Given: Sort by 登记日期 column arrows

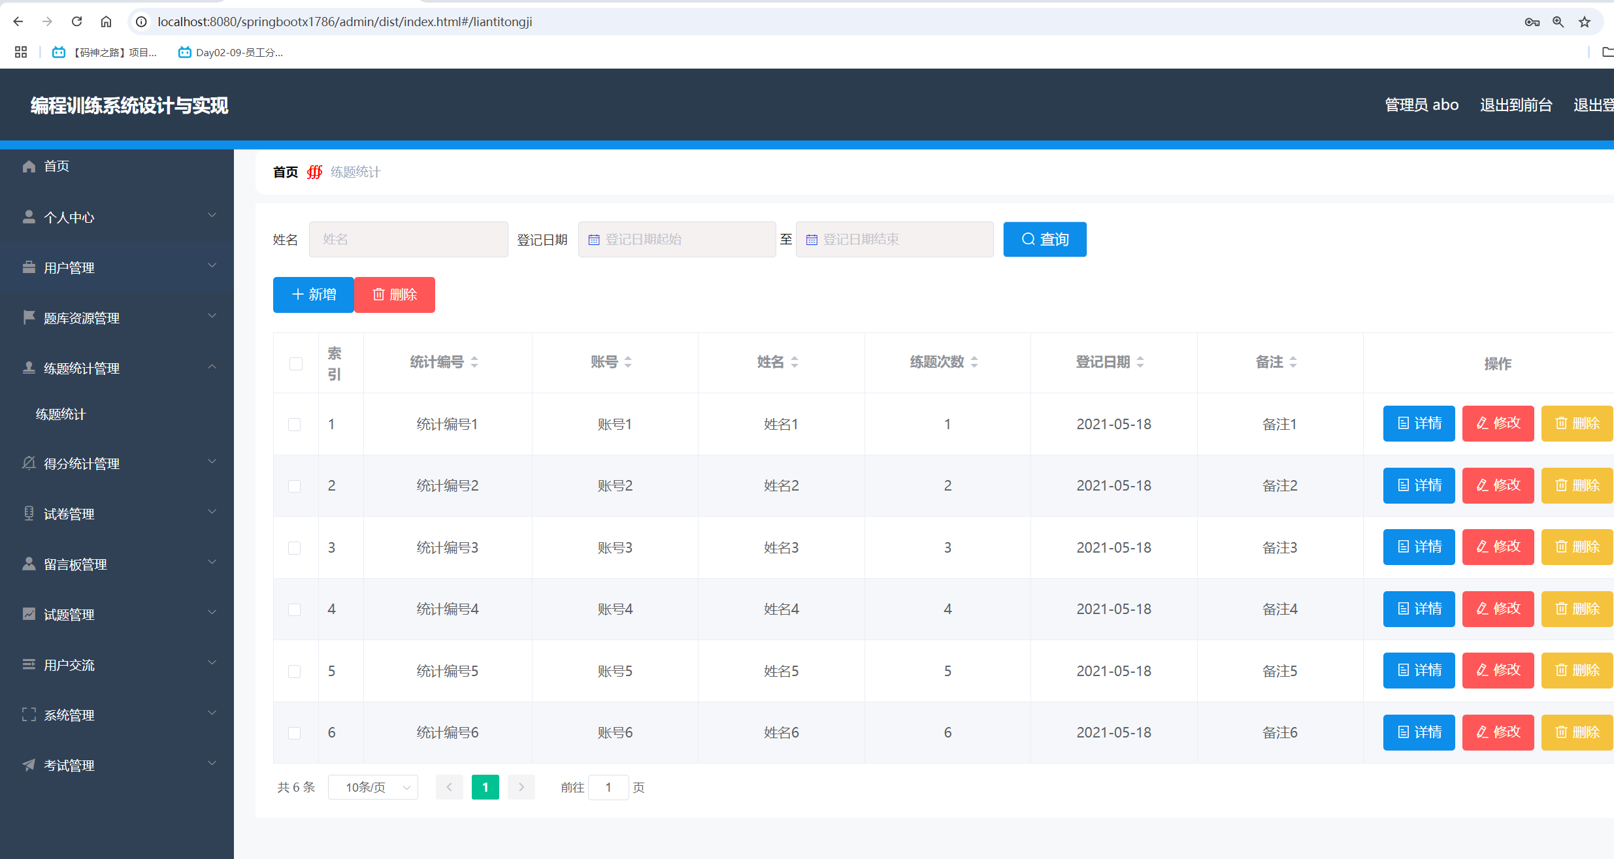Looking at the screenshot, I should (1140, 362).
